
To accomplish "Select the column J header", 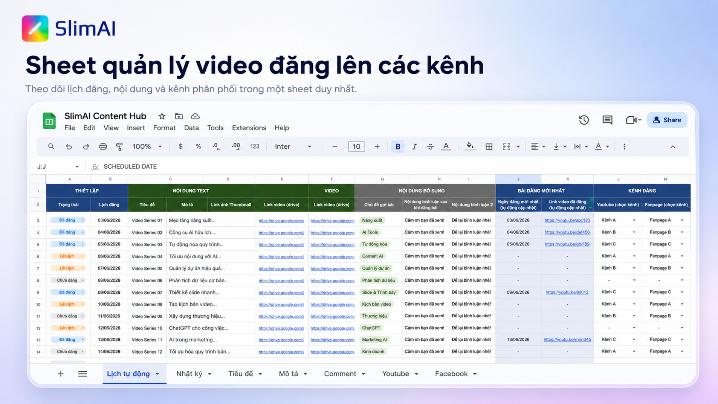I will 518,179.
